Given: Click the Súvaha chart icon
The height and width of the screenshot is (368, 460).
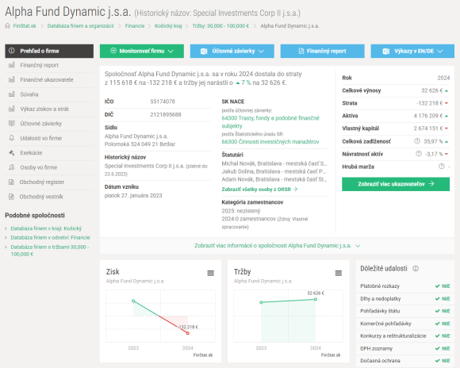Looking at the screenshot, I should coord(11,94).
